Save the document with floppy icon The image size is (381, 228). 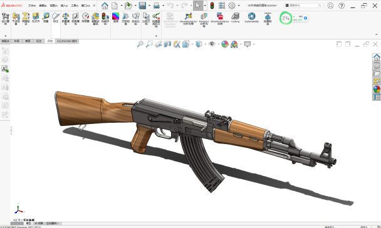(142, 6)
